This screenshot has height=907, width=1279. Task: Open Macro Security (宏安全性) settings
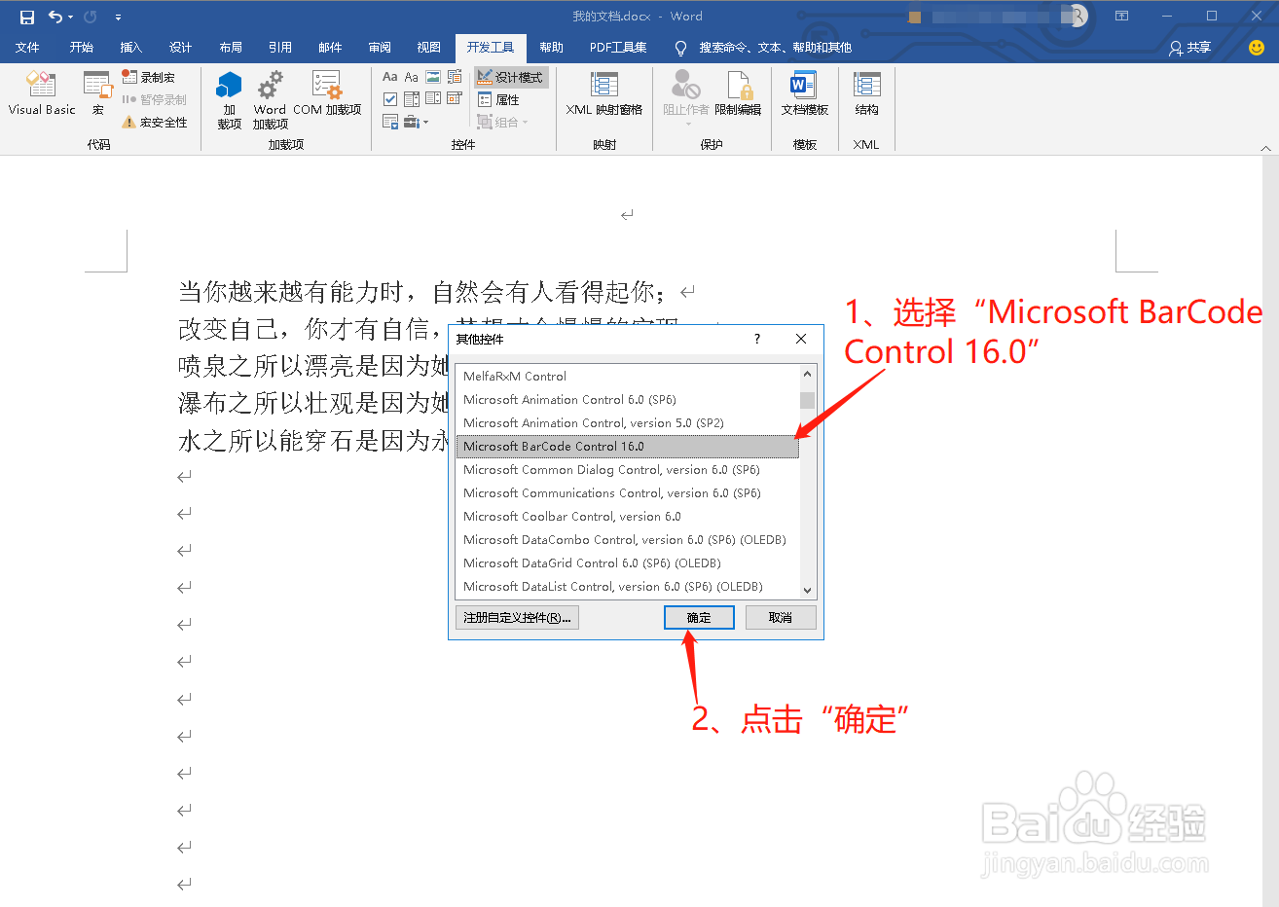point(155,123)
